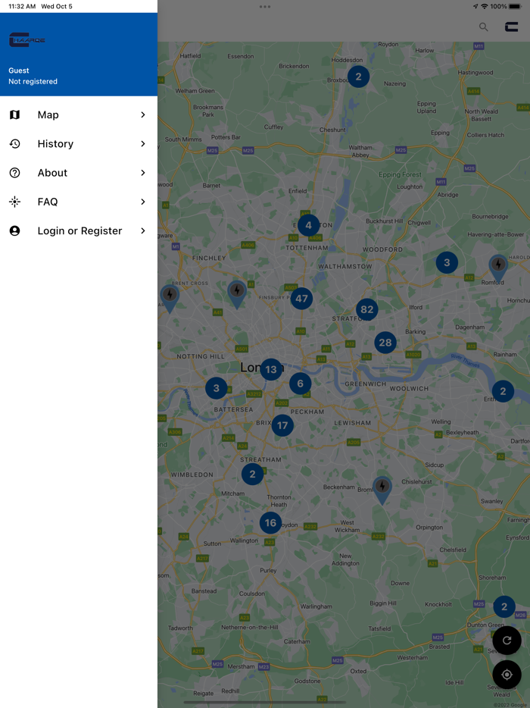Click the About question mark icon
530x708 pixels.
tap(14, 173)
